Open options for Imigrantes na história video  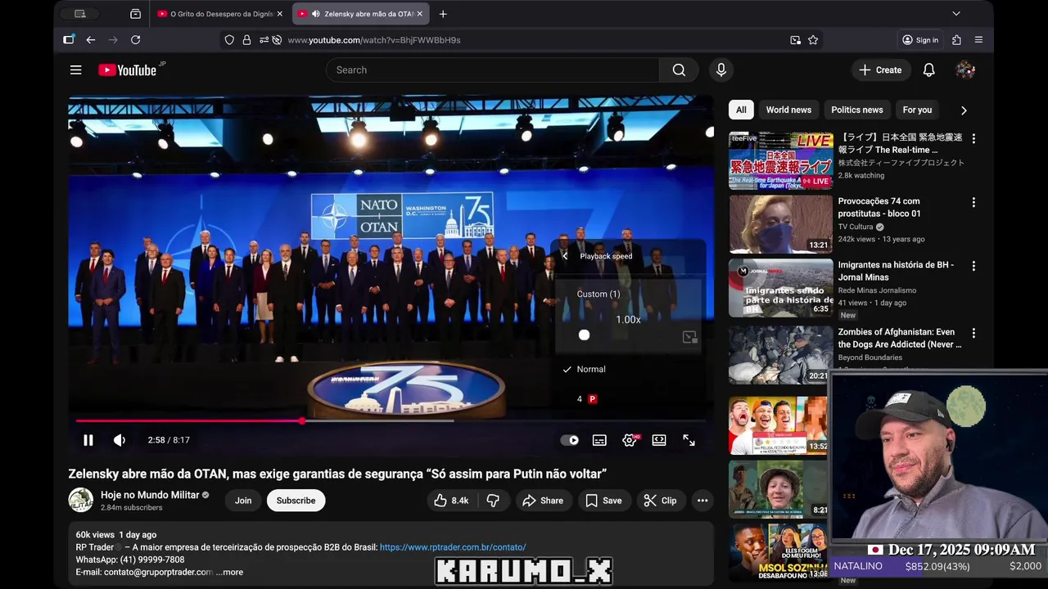(x=973, y=266)
